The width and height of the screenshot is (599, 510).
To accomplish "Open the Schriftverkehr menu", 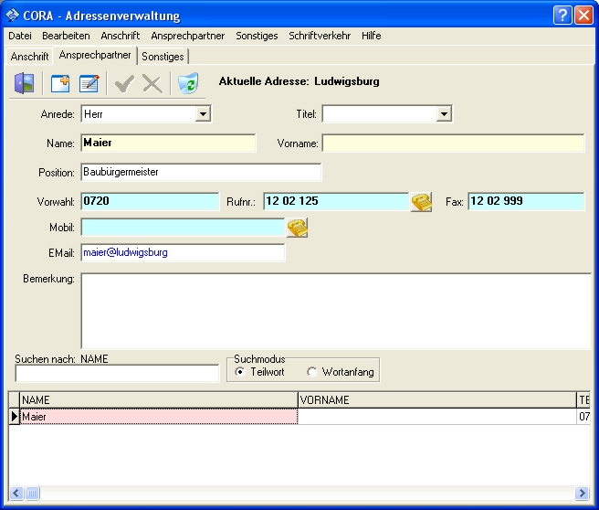I will (x=320, y=36).
